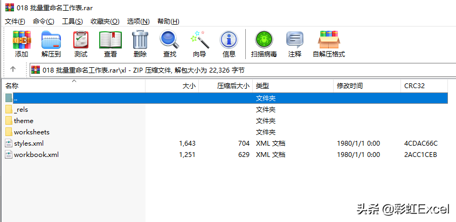Click the 删除 (Delete) trash can icon
The width and height of the screenshot is (456, 222).
pyautogui.click(x=140, y=40)
